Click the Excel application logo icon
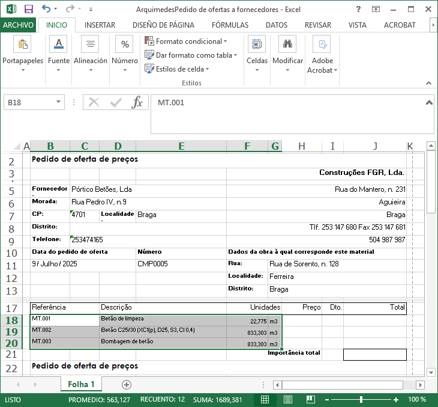The image size is (438, 407). click(x=11, y=9)
